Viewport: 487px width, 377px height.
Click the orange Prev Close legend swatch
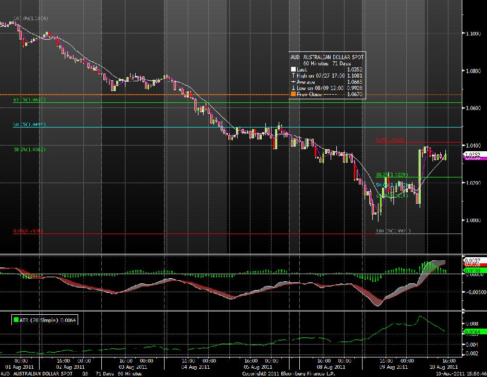294,95
